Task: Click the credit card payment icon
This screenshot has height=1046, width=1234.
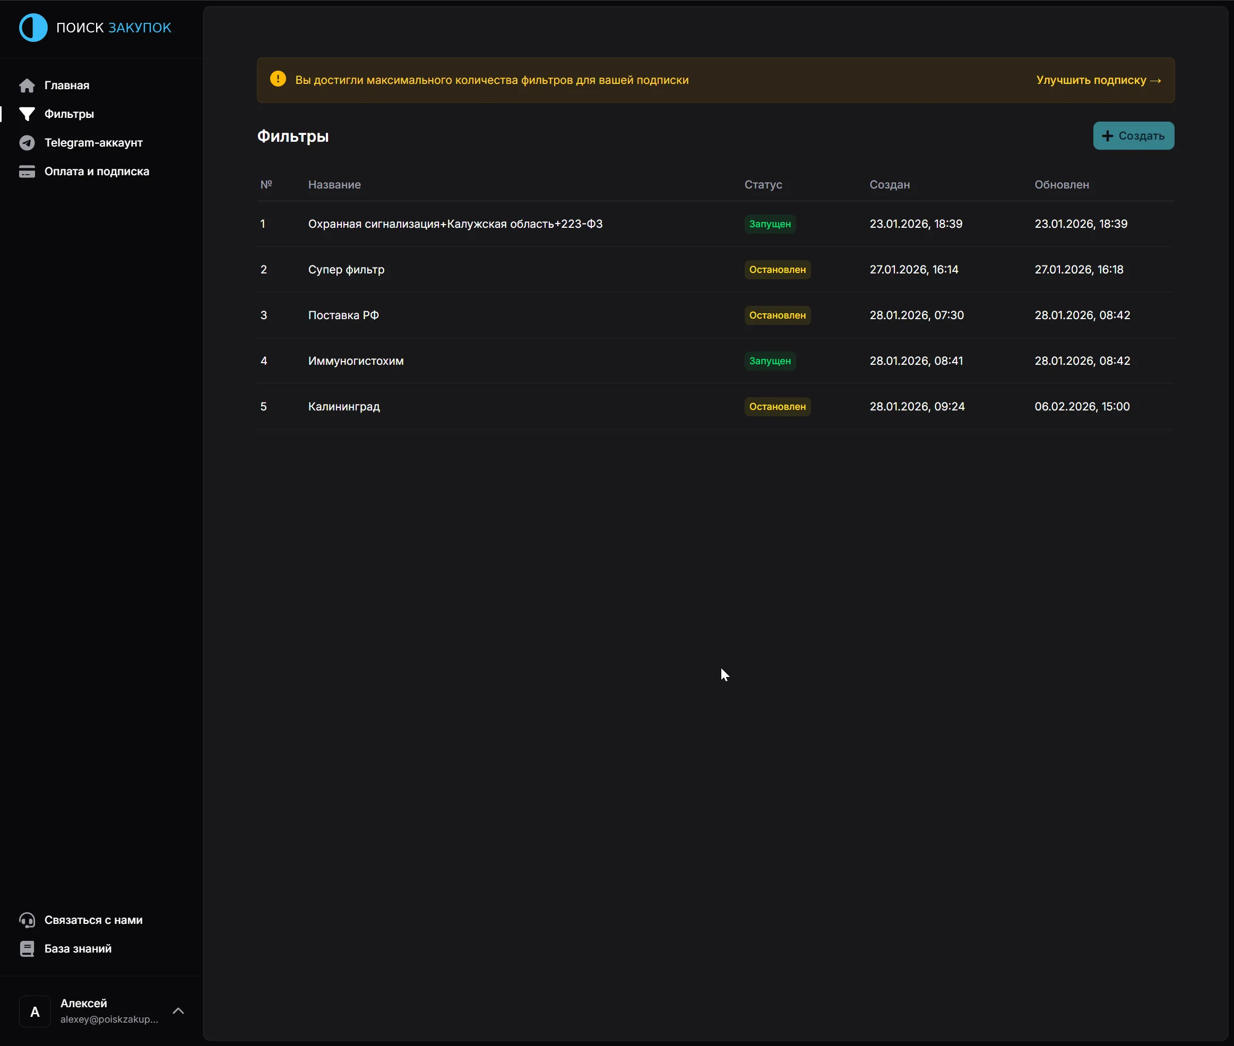Action: pyautogui.click(x=27, y=172)
